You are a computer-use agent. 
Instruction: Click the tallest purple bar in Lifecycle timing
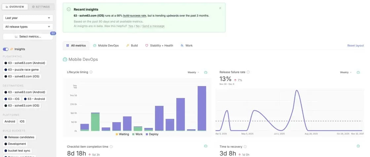[202, 108]
